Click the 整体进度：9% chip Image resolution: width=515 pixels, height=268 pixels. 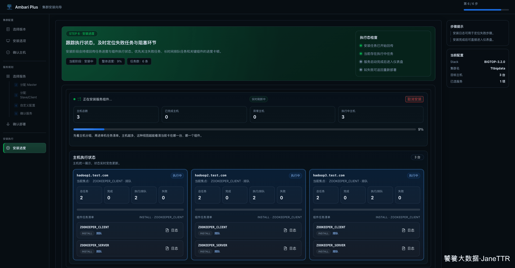[112, 61]
